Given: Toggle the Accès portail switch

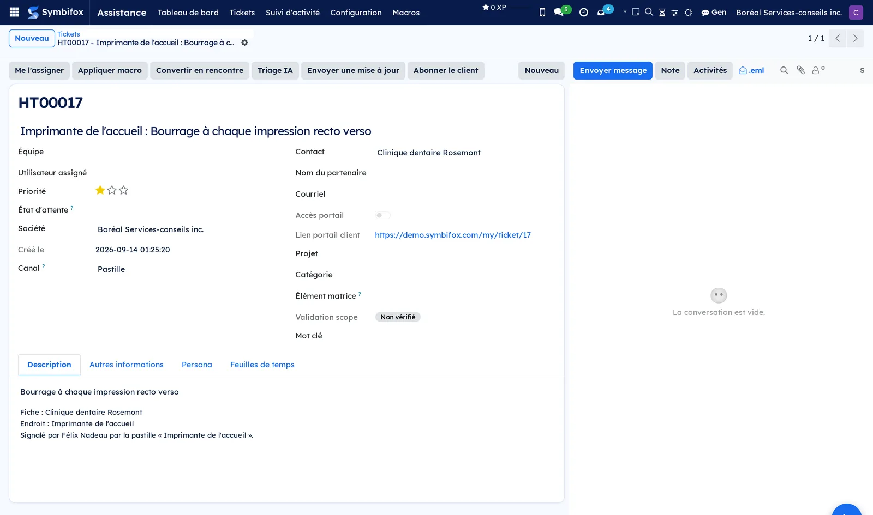Looking at the screenshot, I should point(383,215).
